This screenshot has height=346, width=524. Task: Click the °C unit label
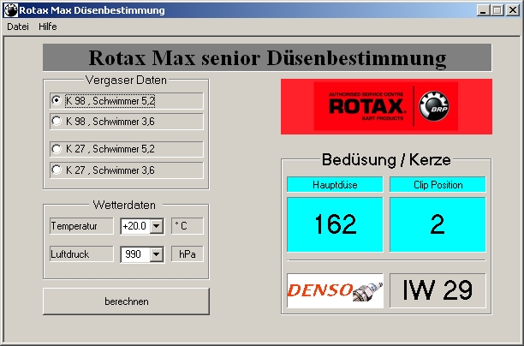(188, 226)
